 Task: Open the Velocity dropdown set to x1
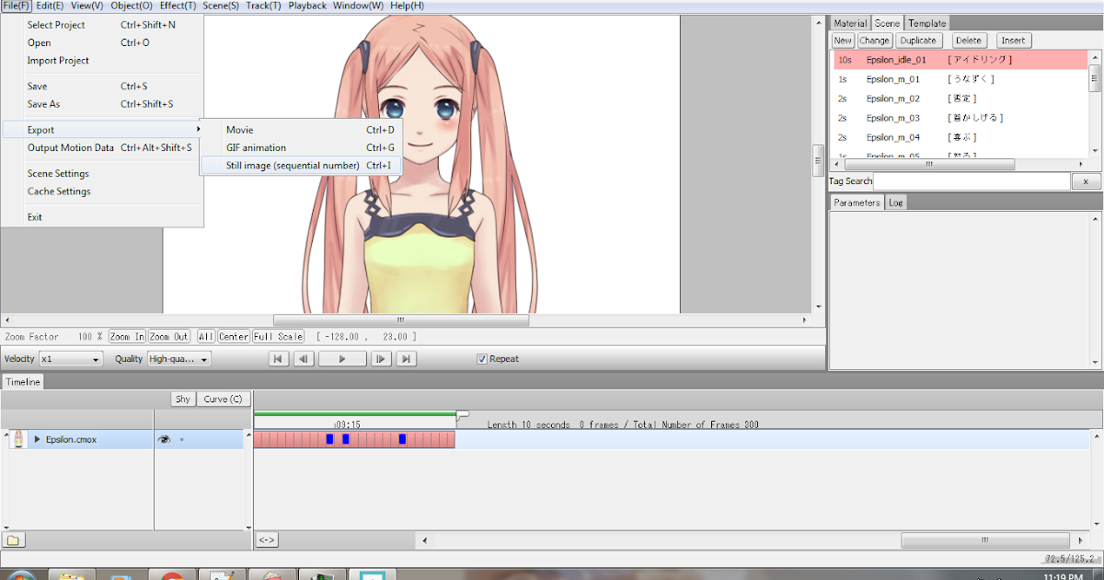[70, 358]
